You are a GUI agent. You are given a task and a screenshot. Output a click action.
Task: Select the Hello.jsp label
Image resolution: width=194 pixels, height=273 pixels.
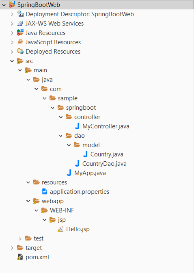point(78,229)
